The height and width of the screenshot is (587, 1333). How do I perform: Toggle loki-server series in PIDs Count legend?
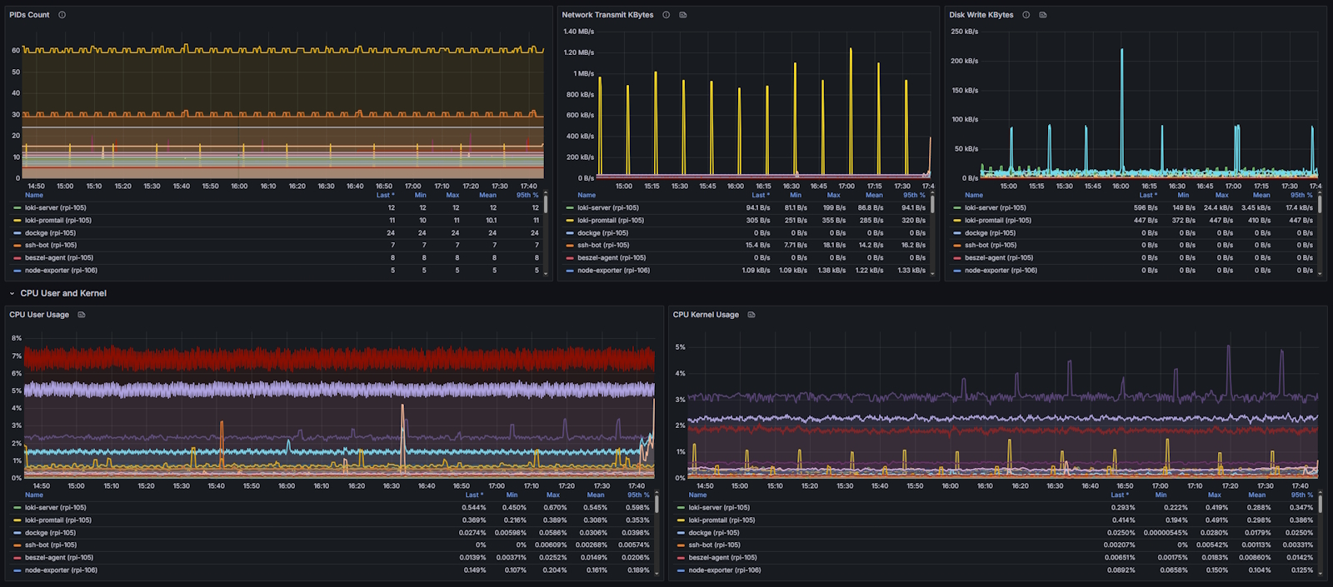55,208
